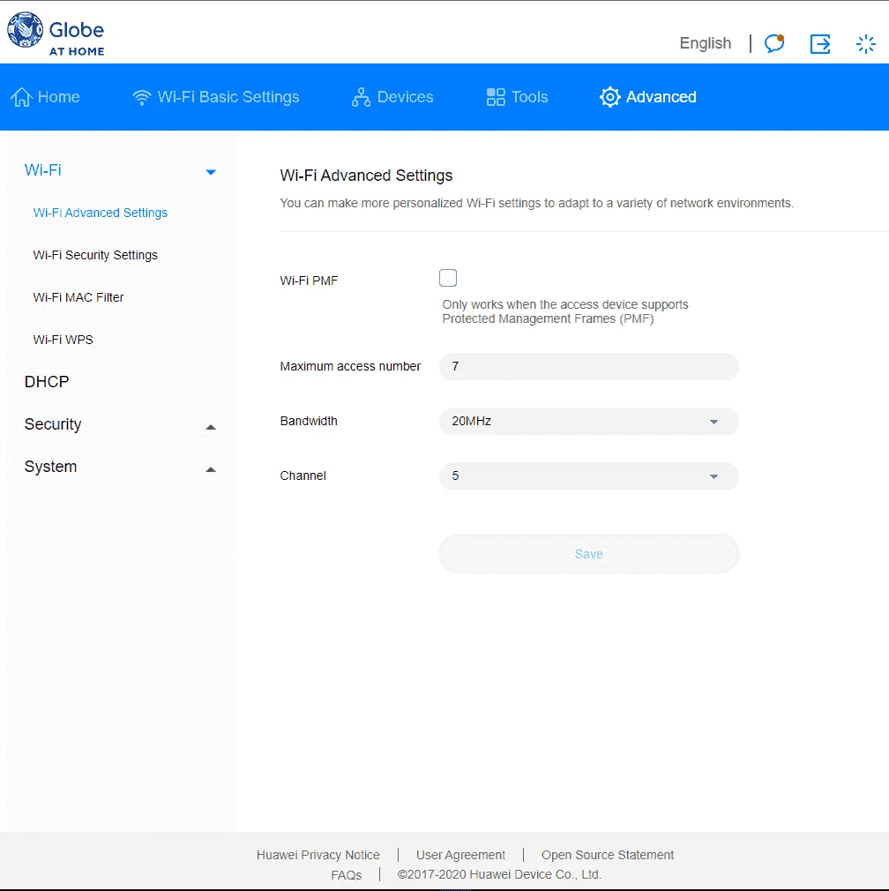This screenshot has width=889, height=891.
Task: Open the Open Source Statement link
Action: point(608,855)
